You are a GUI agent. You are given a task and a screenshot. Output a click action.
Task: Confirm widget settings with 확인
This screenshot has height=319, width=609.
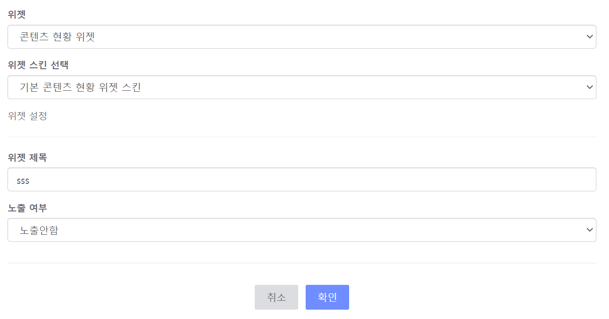coord(327,297)
